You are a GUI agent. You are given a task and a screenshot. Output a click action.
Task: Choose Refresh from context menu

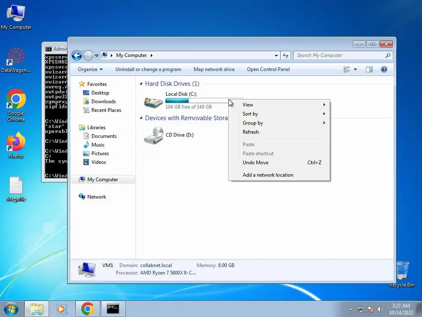(x=279, y=132)
